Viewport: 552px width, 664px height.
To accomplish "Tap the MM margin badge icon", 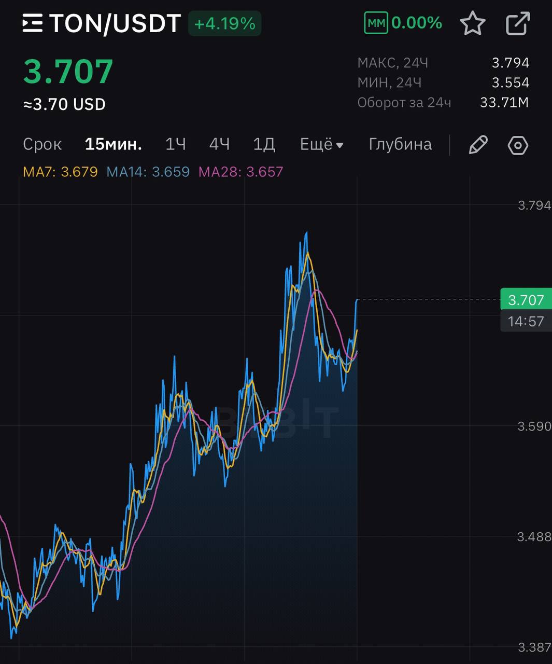I will [x=376, y=23].
